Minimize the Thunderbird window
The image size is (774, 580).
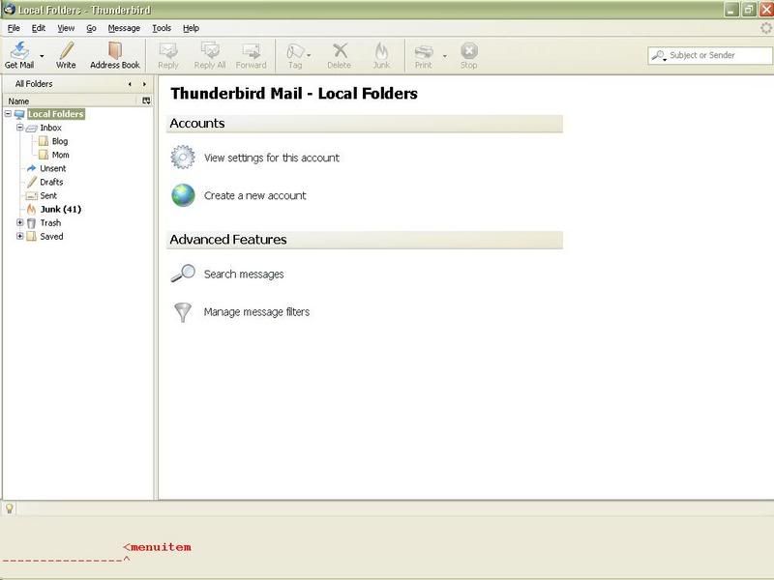pos(731,10)
